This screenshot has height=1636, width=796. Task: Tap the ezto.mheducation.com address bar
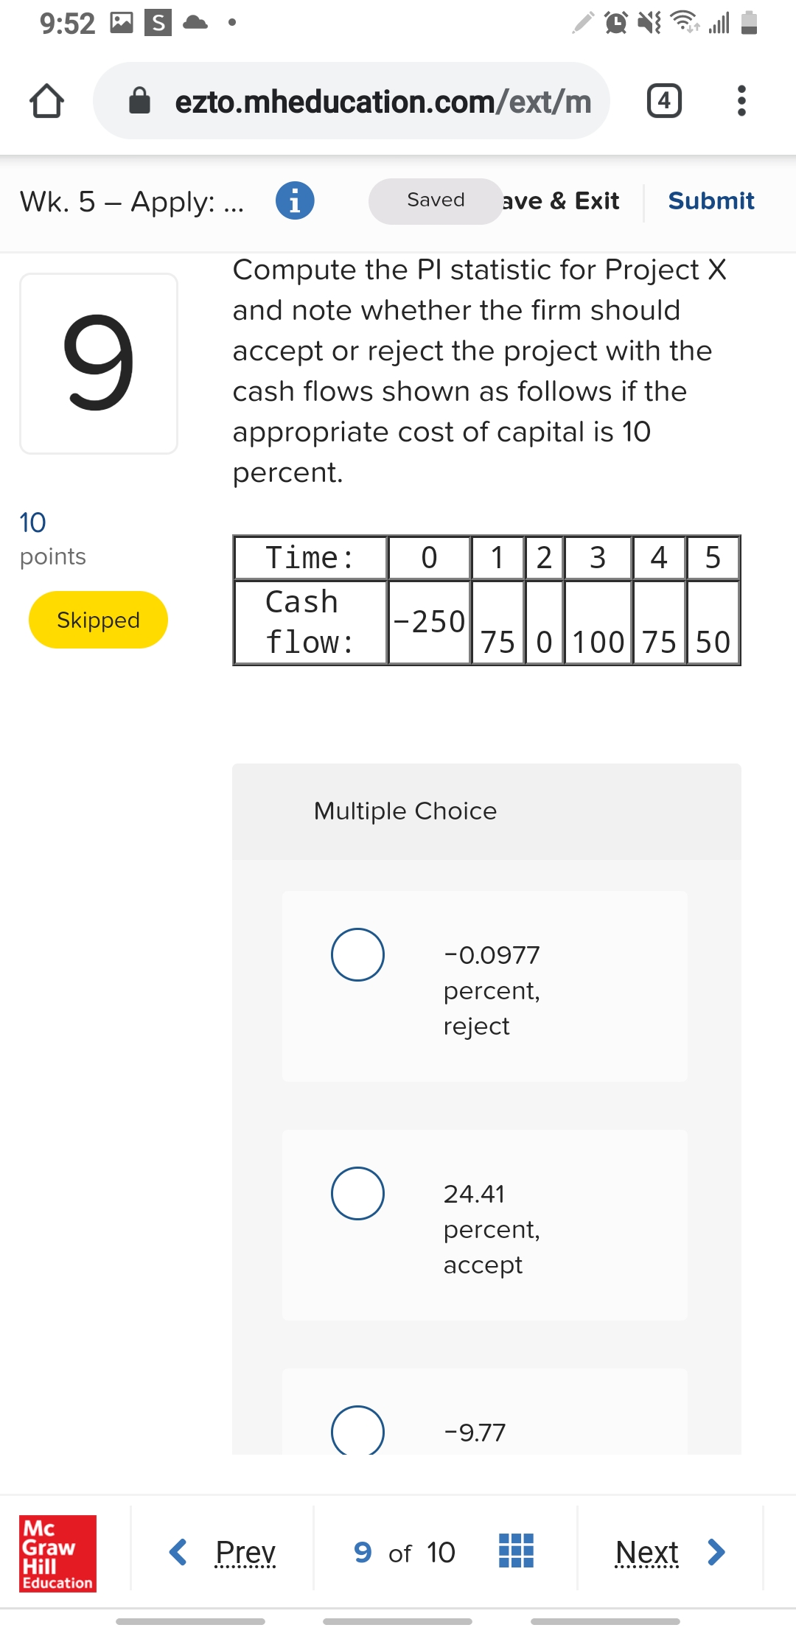pyautogui.click(x=382, y=101)
